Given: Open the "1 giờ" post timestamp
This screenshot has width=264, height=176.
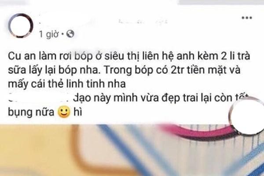Looking at the screenshot, I should point(48,34).
